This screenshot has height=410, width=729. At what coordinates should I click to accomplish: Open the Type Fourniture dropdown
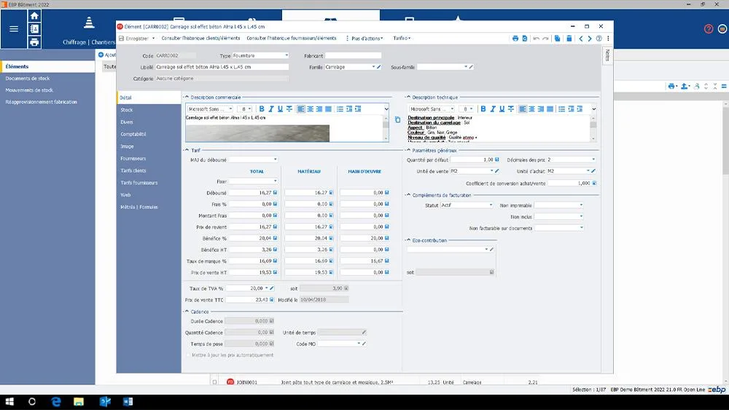[286, 56]
